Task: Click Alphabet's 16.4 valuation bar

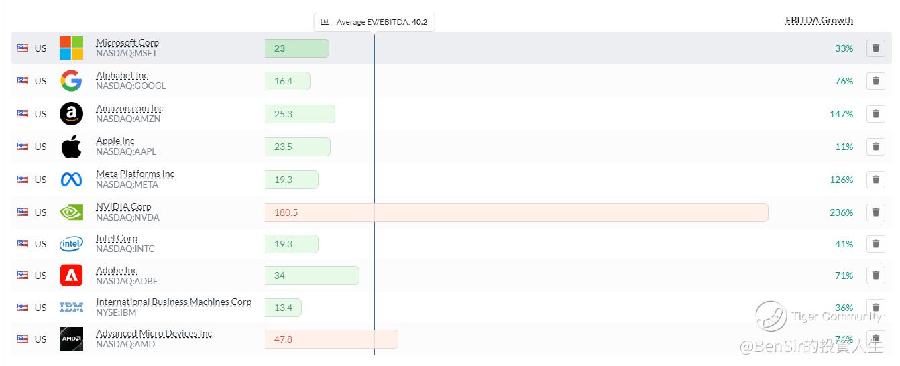Action: [288, 81]
